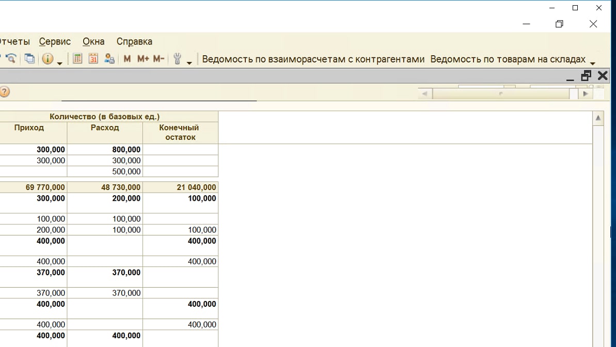
Task: Close the inner report window
Action: (603, 75)
